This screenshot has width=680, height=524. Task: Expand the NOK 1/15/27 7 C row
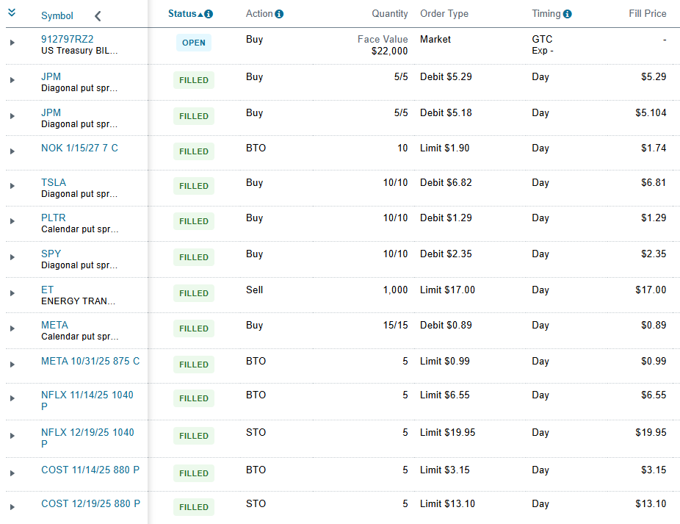click(x=12, y=151)
